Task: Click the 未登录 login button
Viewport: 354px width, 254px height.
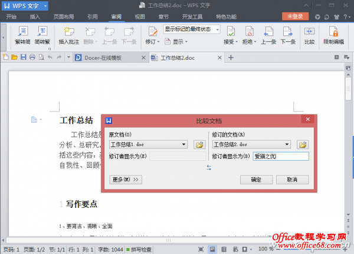Action: pos(295,17)
